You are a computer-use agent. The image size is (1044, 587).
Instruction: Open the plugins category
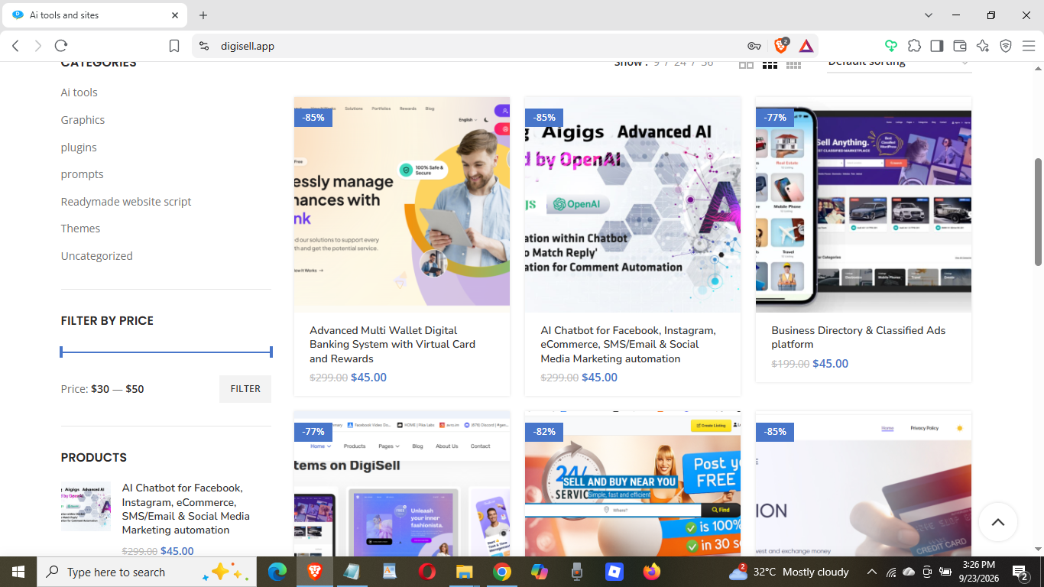coord(79,148)
